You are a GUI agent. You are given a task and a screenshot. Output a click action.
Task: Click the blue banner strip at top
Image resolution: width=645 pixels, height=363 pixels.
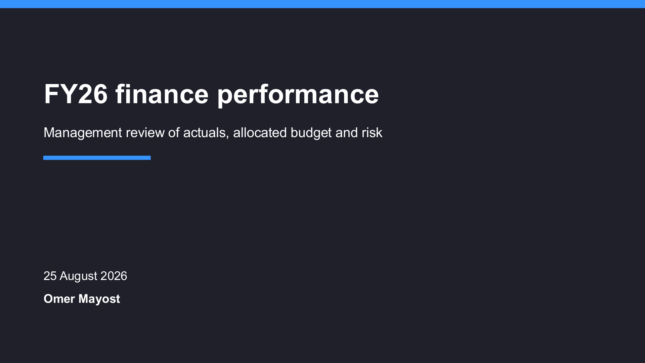322,4
